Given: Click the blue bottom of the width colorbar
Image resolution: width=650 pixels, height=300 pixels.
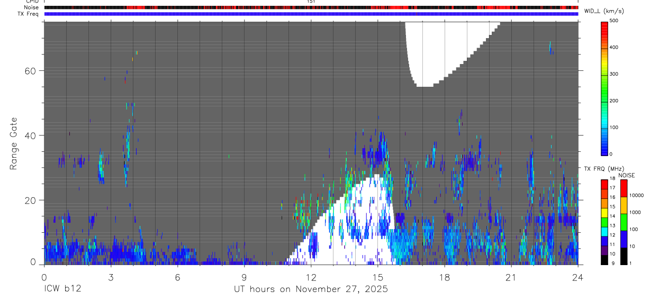Looking at the screenshot, I should point(604,150).
